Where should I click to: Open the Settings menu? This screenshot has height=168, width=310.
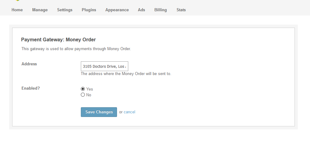65,10
